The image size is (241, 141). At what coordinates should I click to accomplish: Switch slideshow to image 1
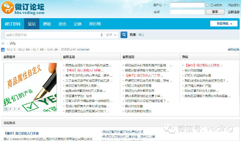click(x=6, y=109)
